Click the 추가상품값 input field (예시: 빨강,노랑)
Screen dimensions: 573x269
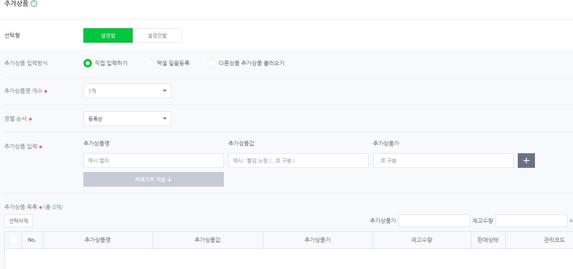coord(298,161)
